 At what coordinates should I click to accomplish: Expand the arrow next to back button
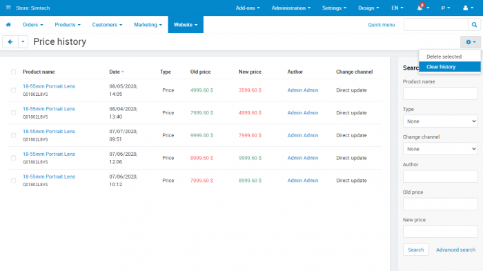23,41
